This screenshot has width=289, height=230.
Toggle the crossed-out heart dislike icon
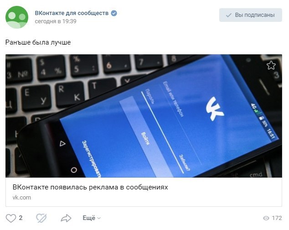click(41, 218)
